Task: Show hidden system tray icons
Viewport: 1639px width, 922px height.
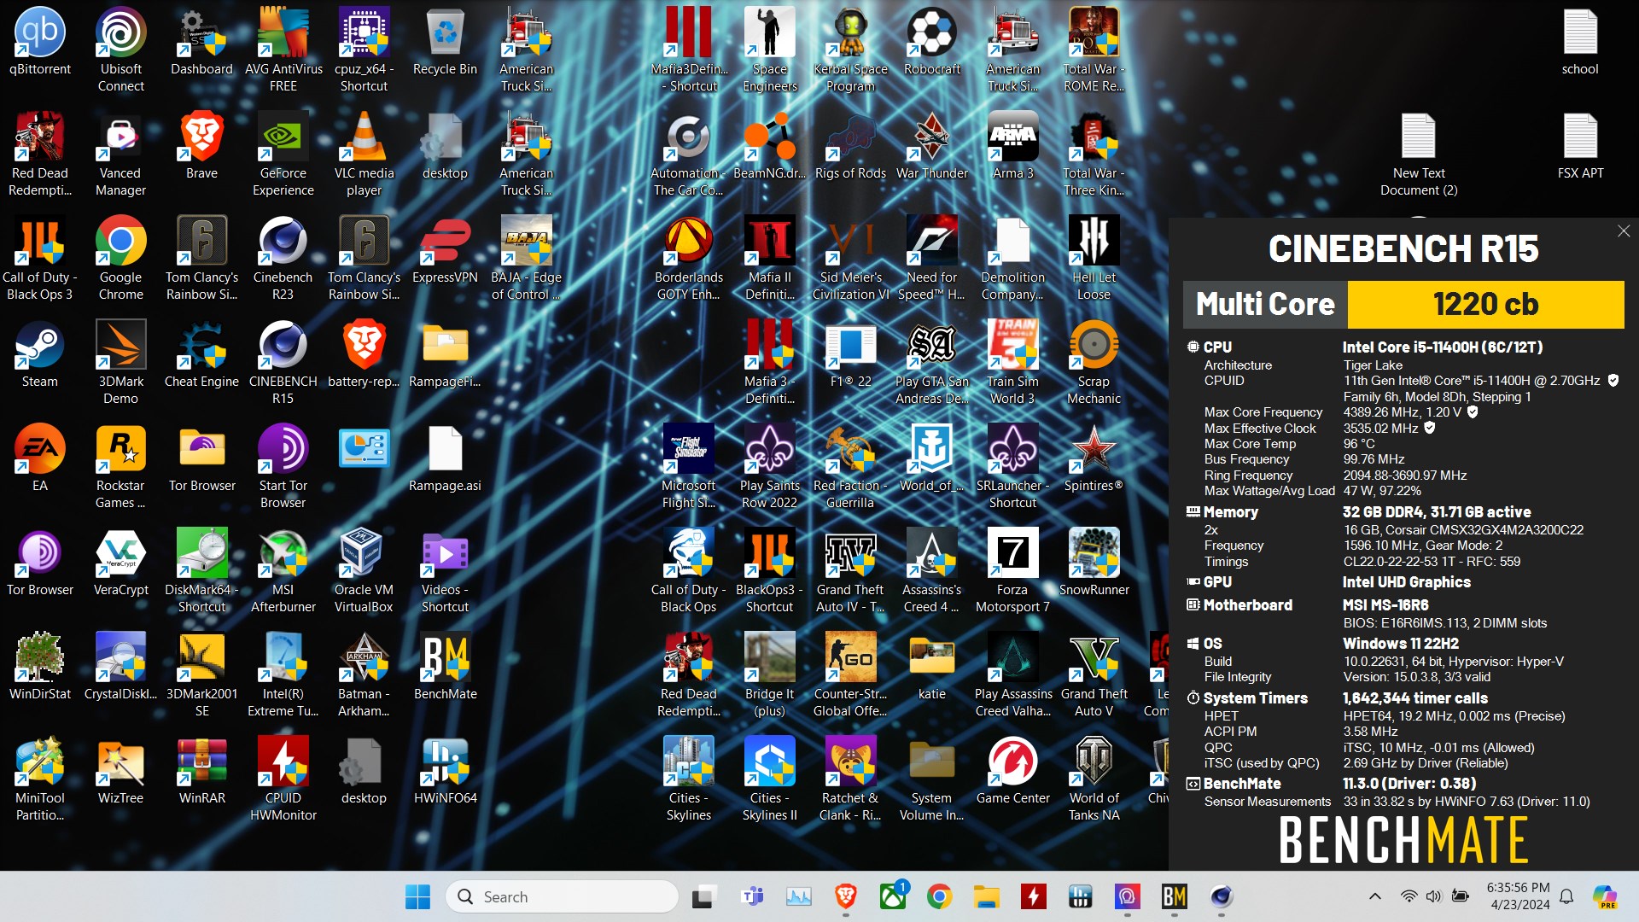Action: tap(1374, 896)
